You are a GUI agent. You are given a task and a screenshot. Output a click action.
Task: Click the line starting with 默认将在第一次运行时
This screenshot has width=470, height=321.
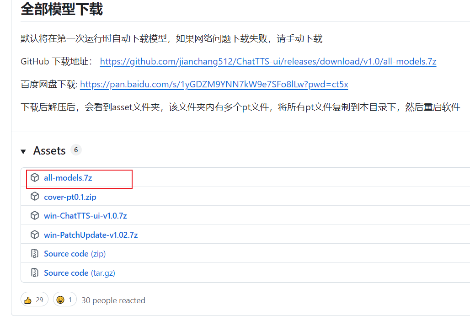pos(171,39)
